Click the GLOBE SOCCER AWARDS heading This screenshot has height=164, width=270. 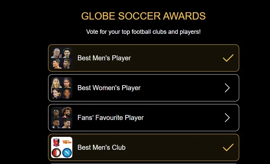143,16
